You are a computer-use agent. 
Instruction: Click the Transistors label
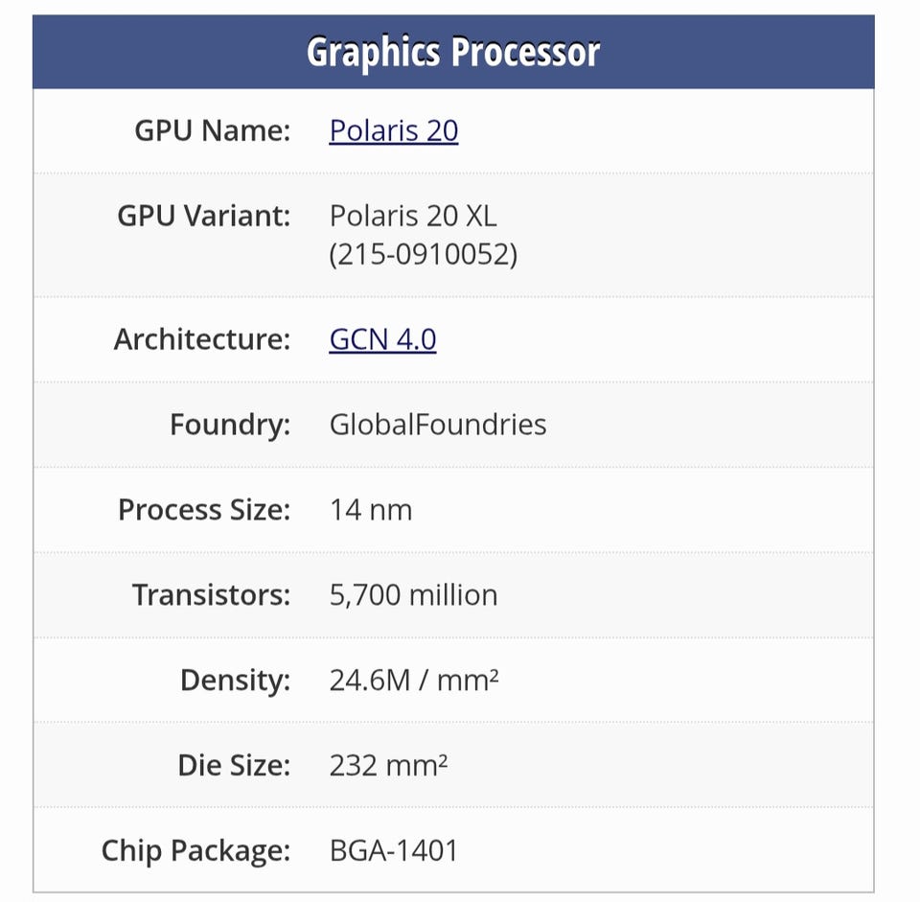(x=211, y=595)
